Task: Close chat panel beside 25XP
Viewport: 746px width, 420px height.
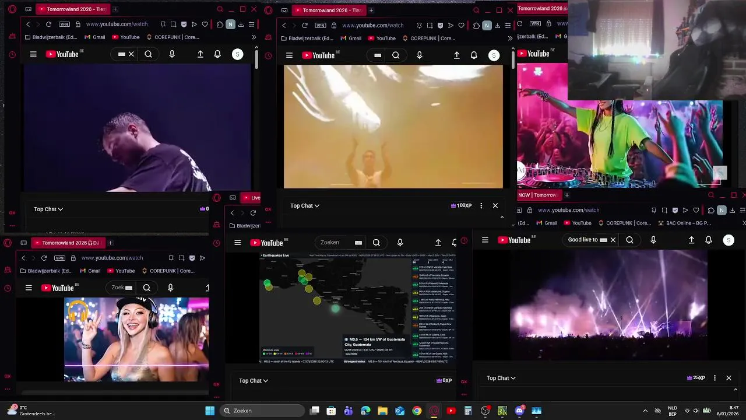Action: pyautogui.click(x=729, y=378)
